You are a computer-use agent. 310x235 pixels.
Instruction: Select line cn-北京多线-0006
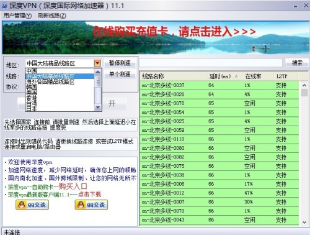click(x=219, y=184)
